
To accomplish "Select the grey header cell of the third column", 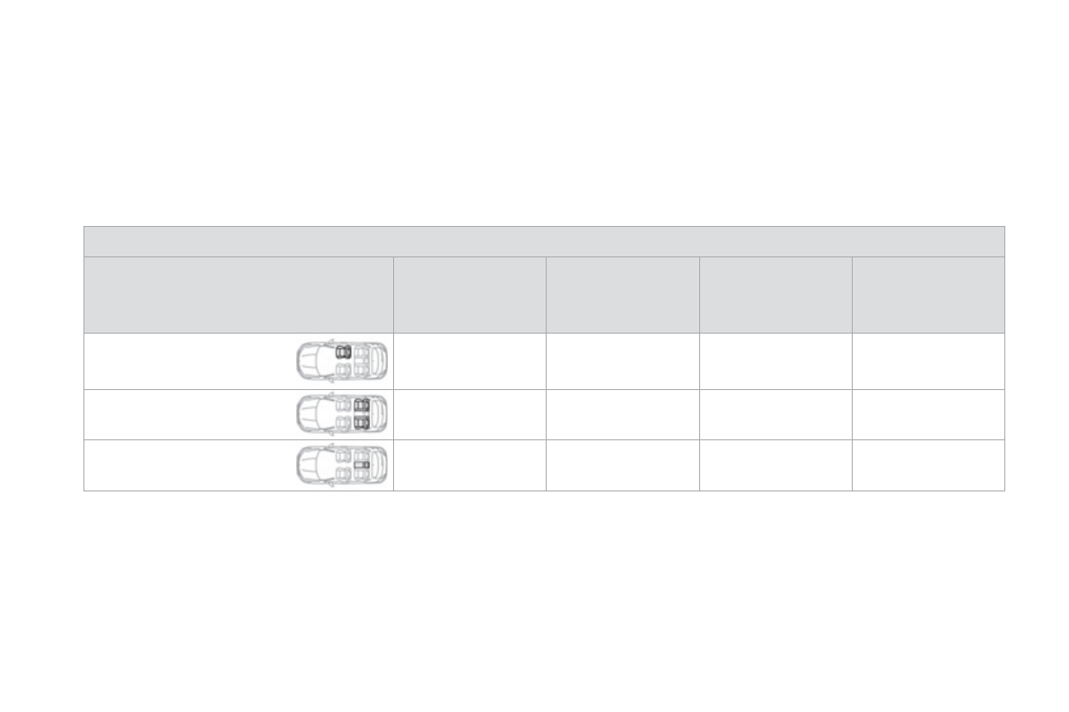I will point(623,295).
